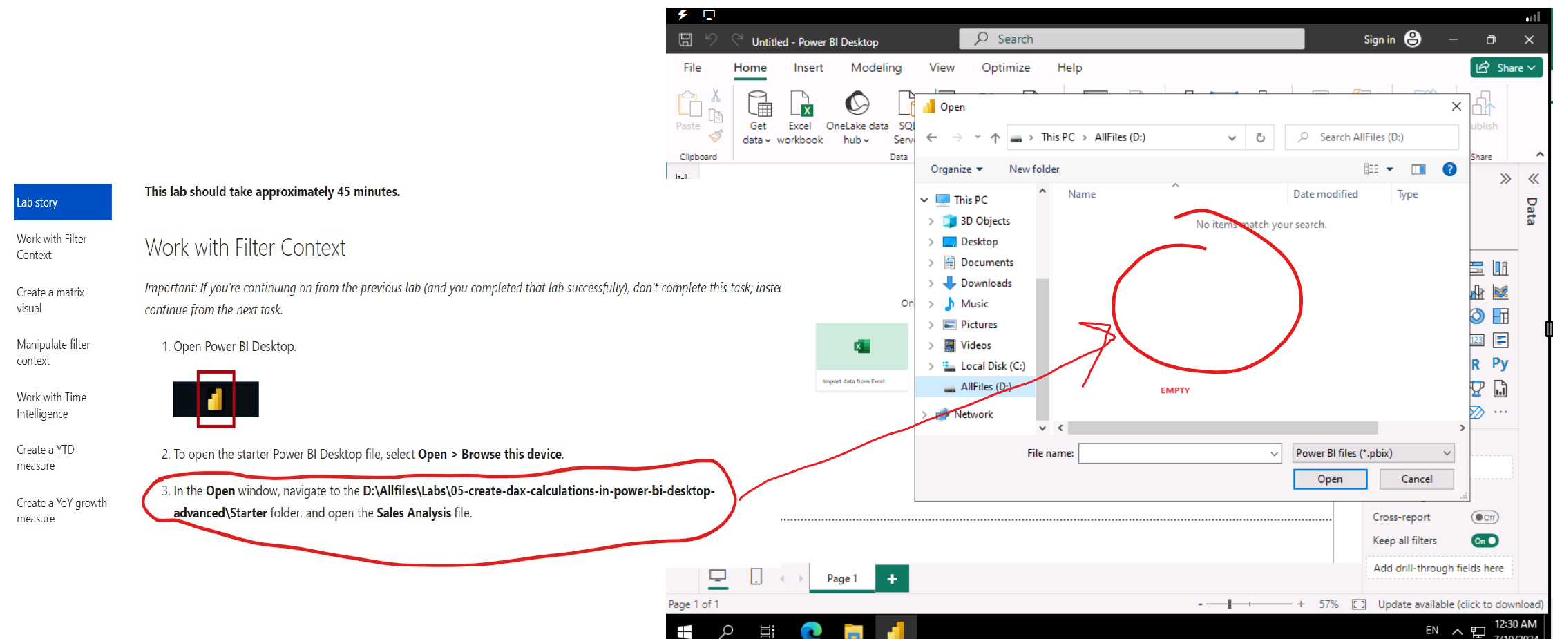Screen dimensions: 1553x639
Task: Click the zoom in plus button
Action: [1301, 604]
